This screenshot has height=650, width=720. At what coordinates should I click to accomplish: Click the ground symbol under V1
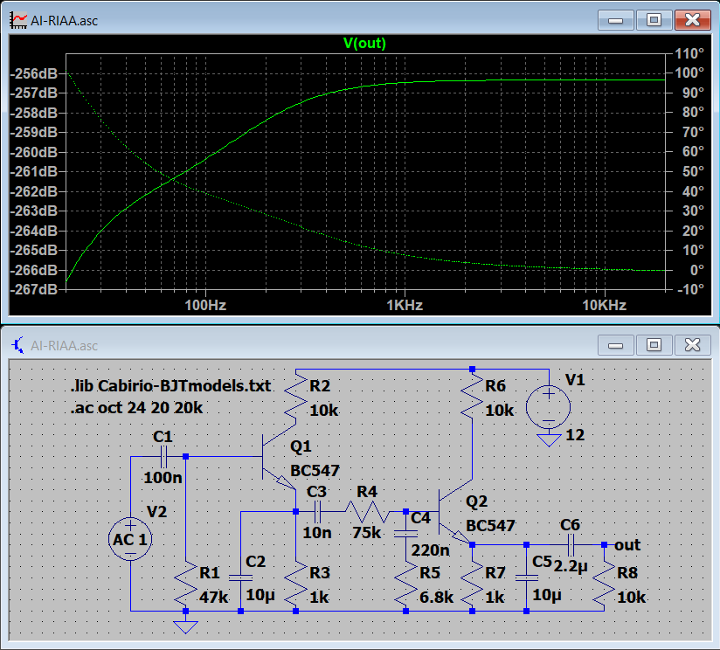(x=549, y=439)
